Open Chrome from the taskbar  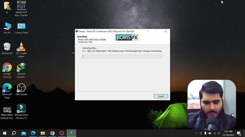[x=52, y=133]
